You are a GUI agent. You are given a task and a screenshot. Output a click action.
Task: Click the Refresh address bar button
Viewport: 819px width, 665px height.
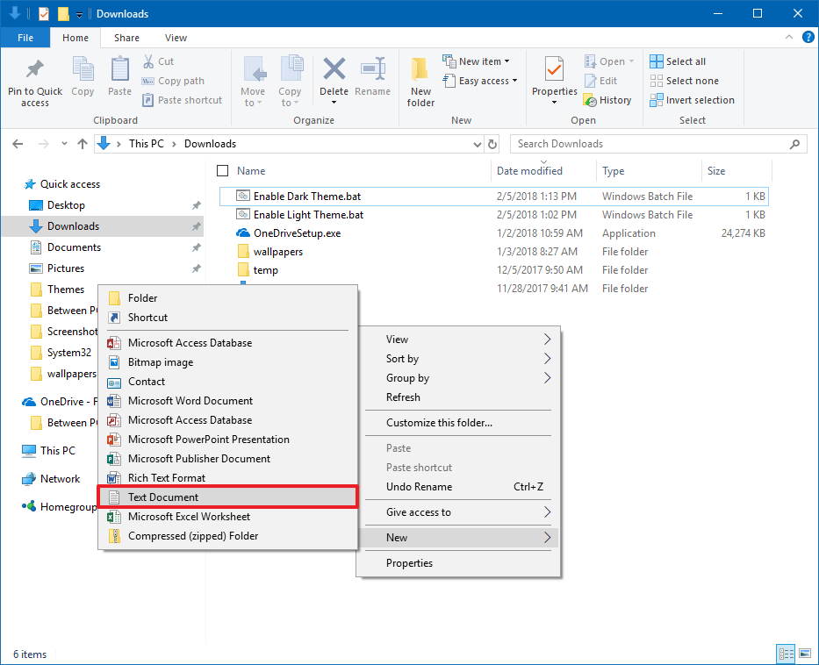point(492,144)
